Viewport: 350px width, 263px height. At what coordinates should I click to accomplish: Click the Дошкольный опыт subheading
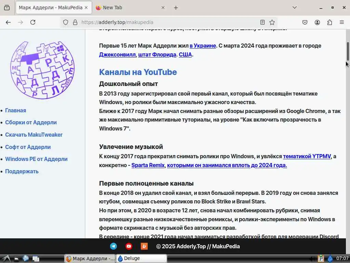click(129, 84)
